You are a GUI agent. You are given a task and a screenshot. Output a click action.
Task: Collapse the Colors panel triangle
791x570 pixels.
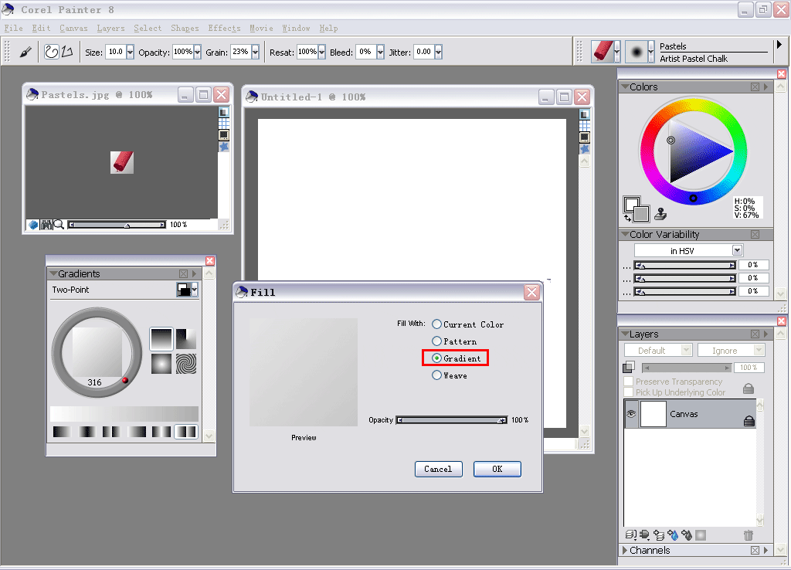625,87
